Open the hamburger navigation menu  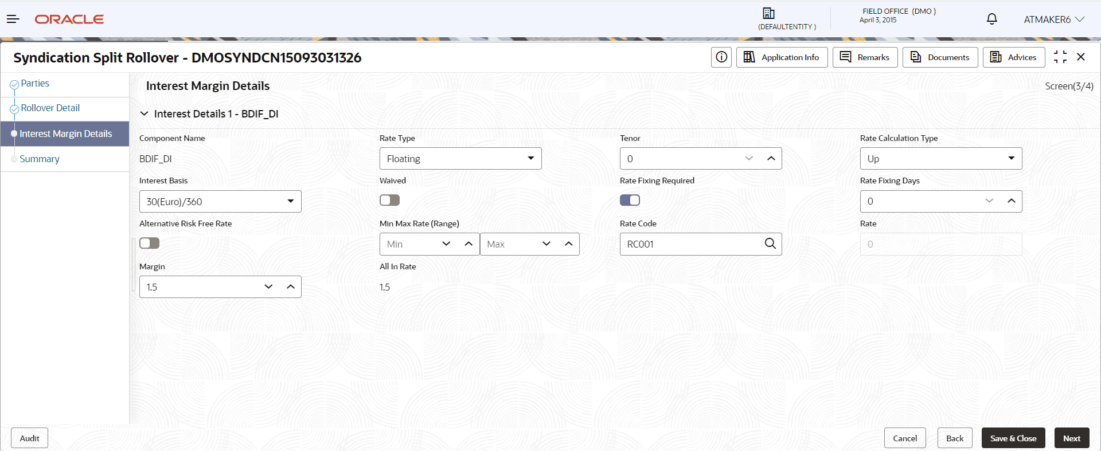(13, 19)
